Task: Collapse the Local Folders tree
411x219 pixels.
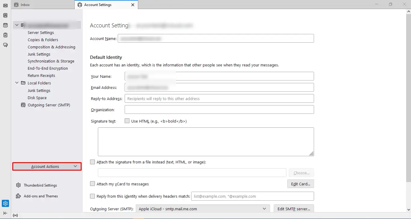Action: pos(17,83)
